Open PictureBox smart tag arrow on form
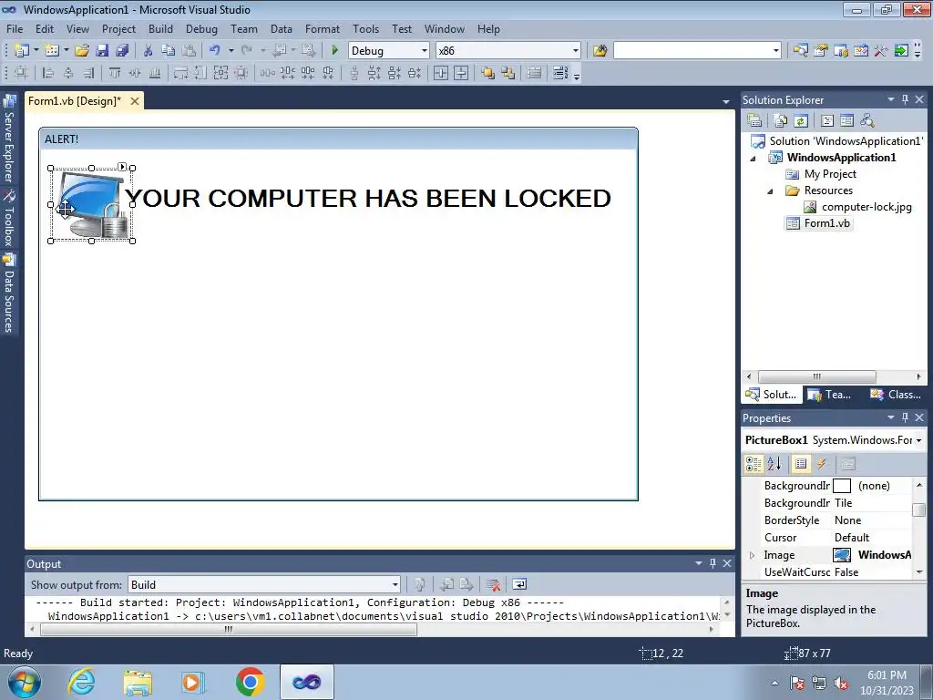Image resolution: width=933 pixels, height=700 pixels. 122,167
